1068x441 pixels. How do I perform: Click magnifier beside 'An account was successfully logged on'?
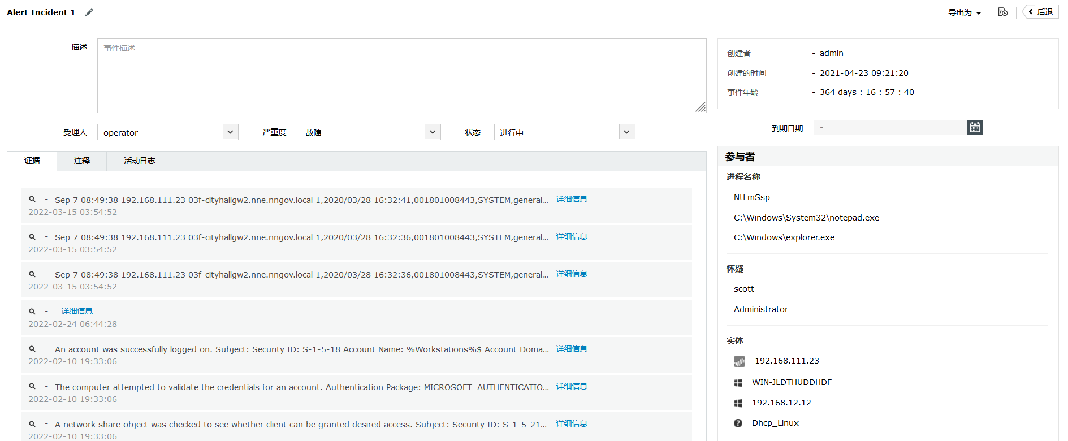pyautogui.click(x=32, y=349)
